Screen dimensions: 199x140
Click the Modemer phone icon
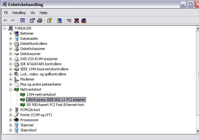point(17,79)
